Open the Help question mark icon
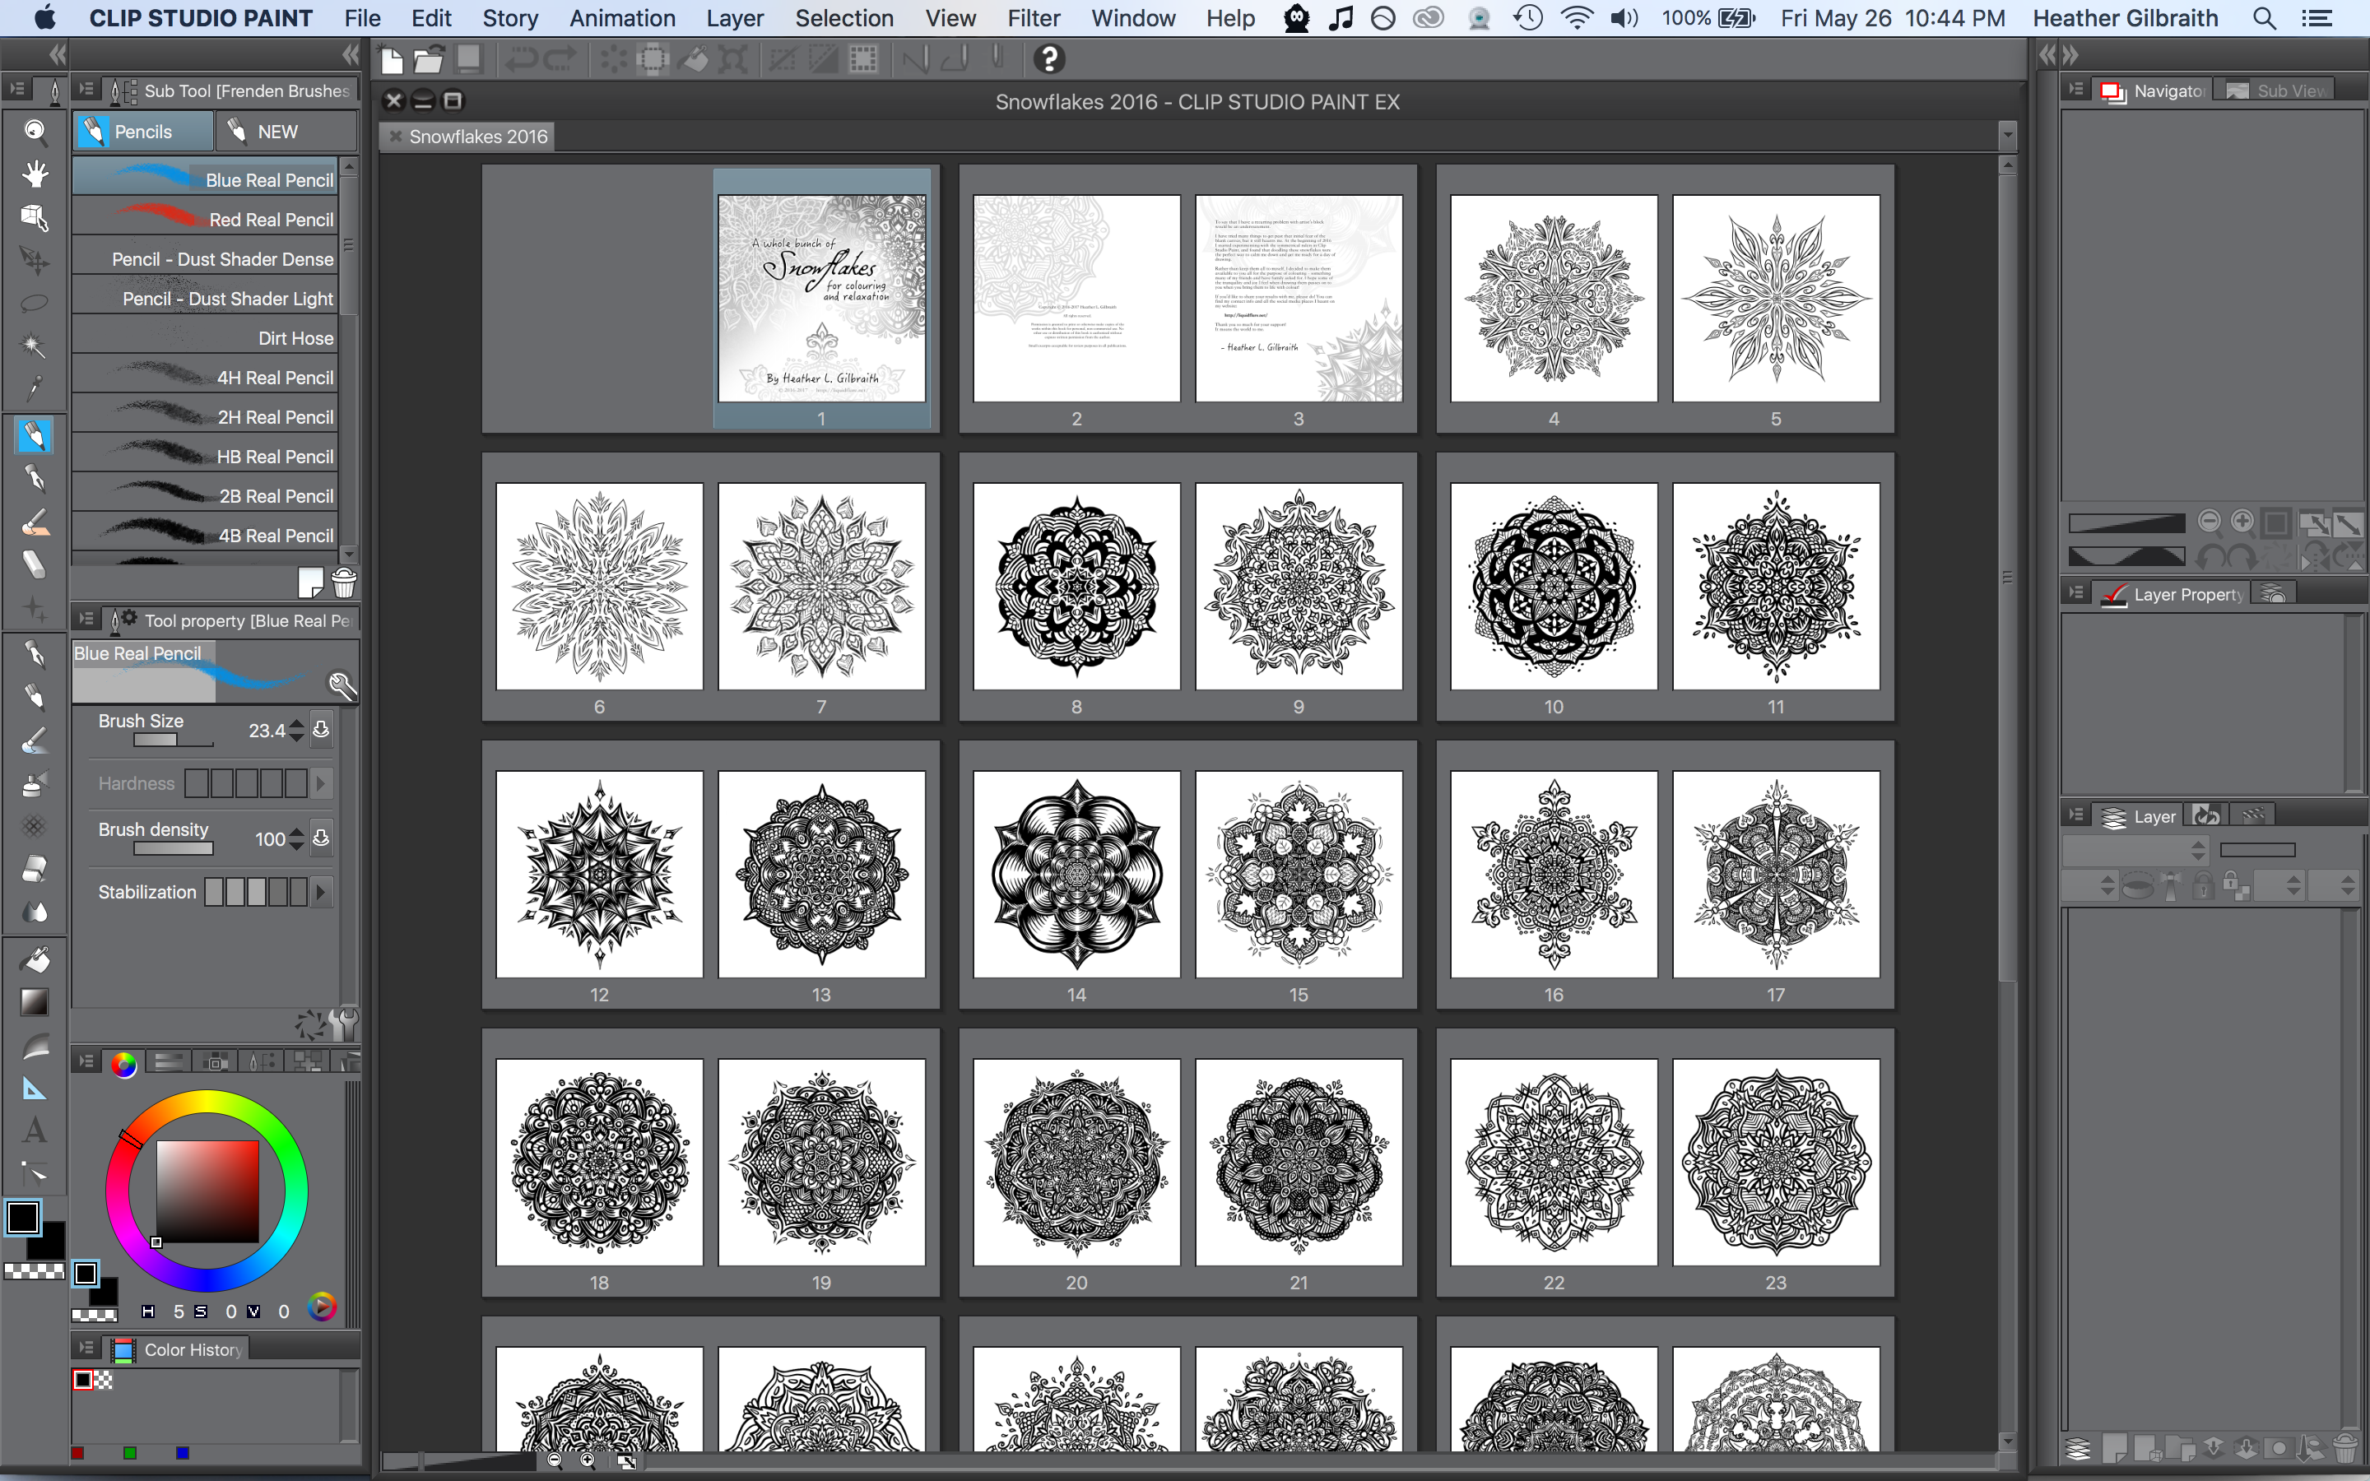This screenshot has height=1481, width=2370. [x=1048, y=60]
